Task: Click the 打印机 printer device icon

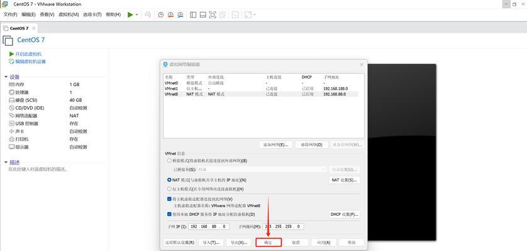Action: pos(11,139)
